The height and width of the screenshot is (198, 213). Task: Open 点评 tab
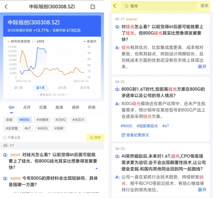tap(27, 107)
